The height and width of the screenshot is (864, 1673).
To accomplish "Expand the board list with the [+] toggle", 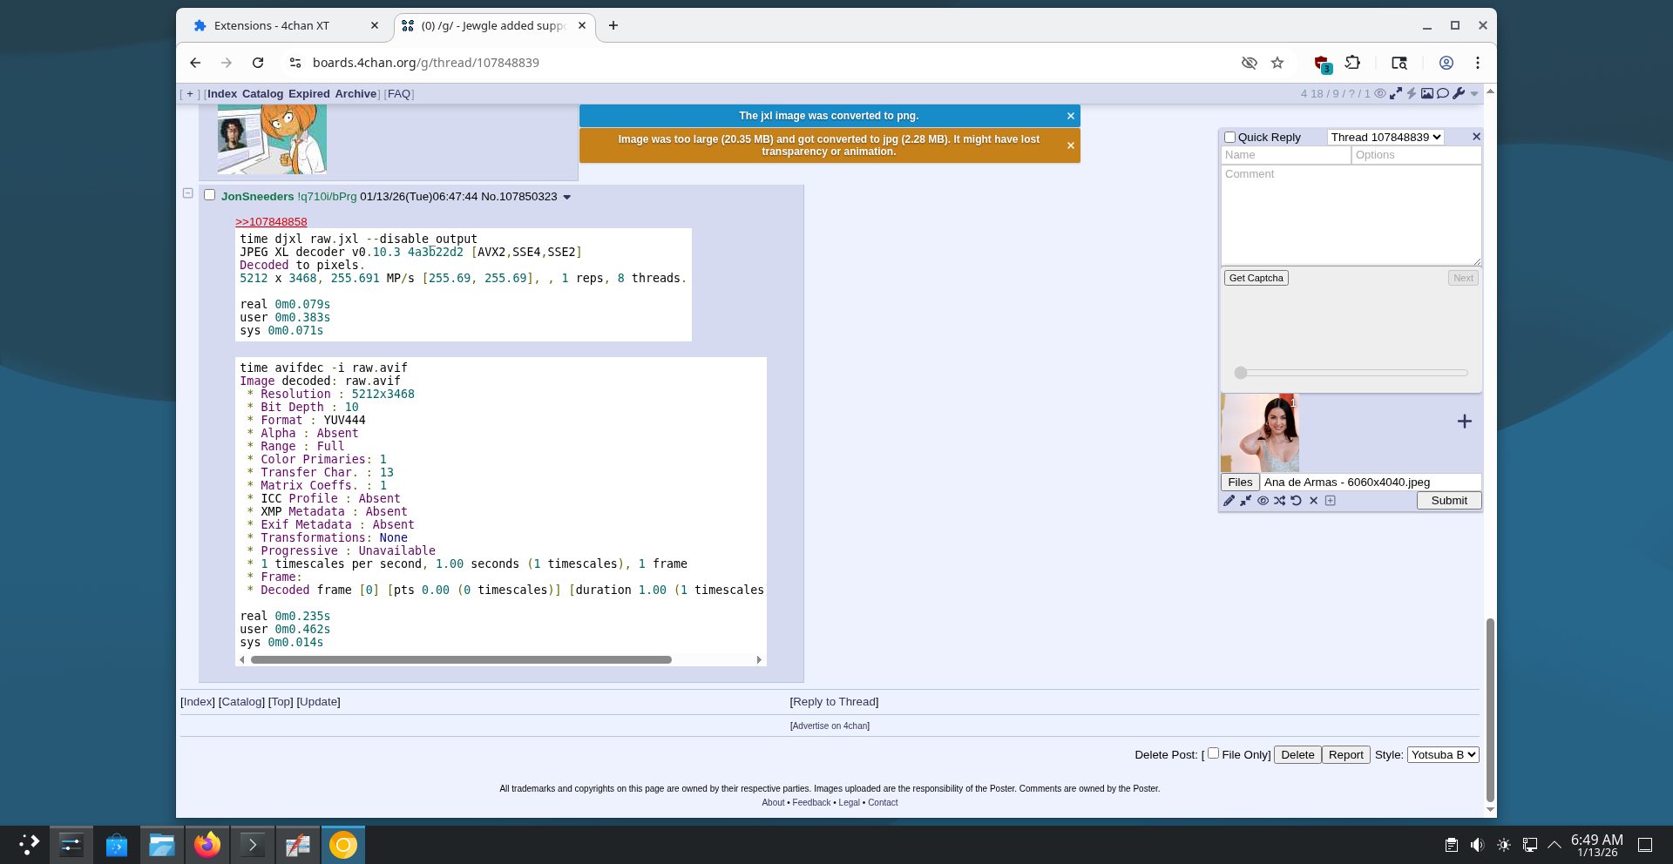I will pos(190,94).
